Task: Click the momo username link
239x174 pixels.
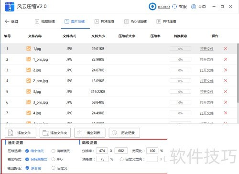Action: (163, 7)
